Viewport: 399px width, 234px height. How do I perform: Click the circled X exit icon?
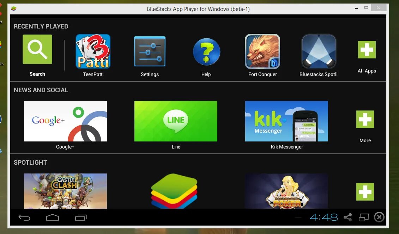click(379, 217)
